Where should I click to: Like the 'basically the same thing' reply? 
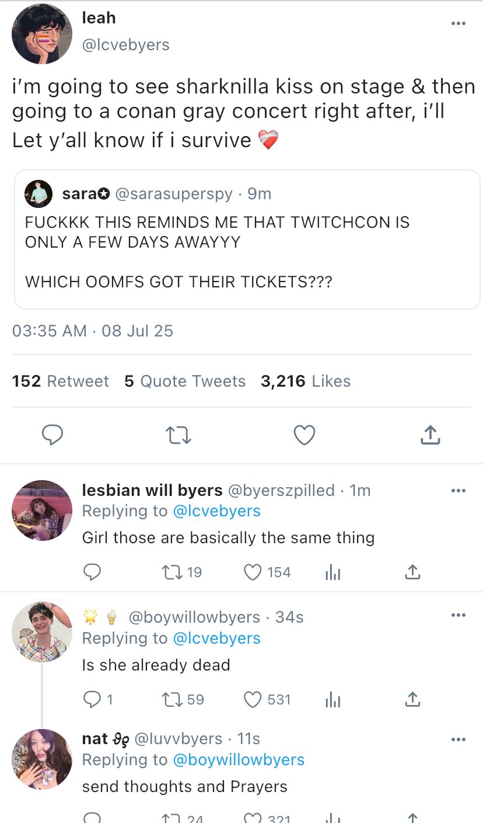coord(253,572)
